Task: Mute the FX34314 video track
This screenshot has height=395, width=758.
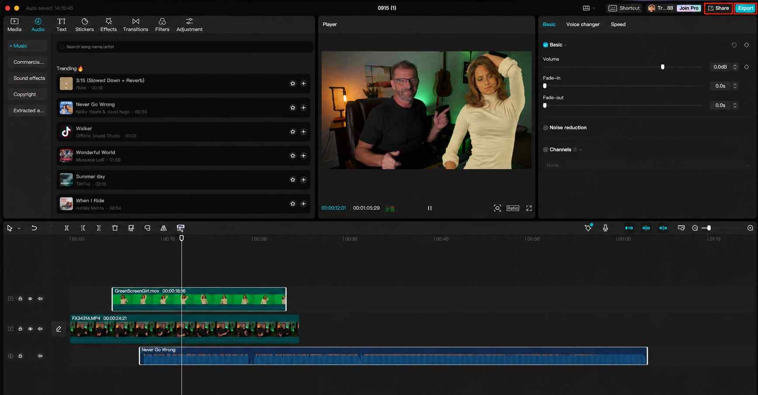Action: pos(40,329)
